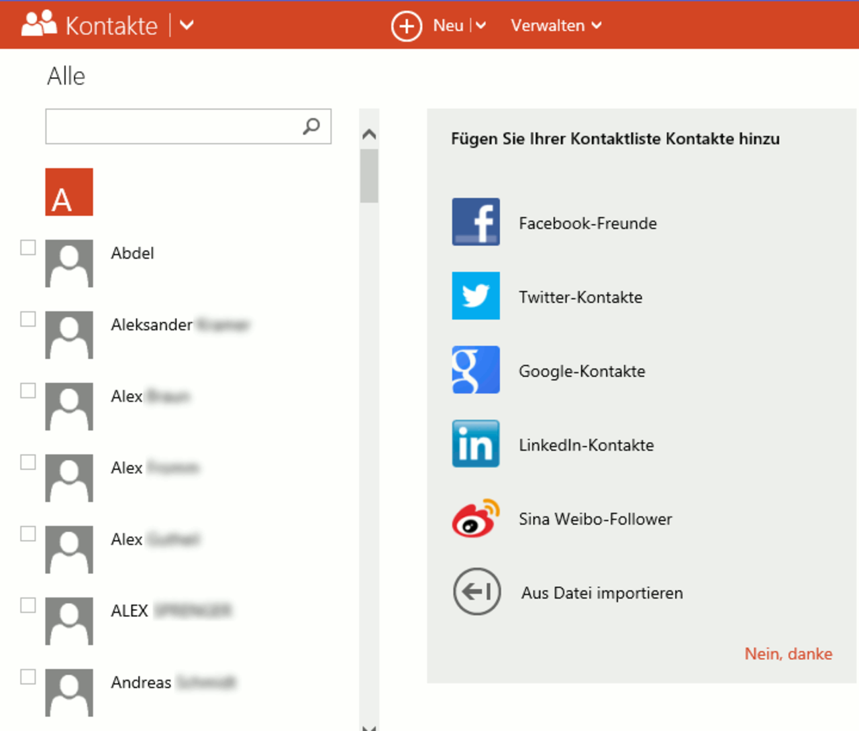Click the Facebook logo icon

[x=476, y=222]
